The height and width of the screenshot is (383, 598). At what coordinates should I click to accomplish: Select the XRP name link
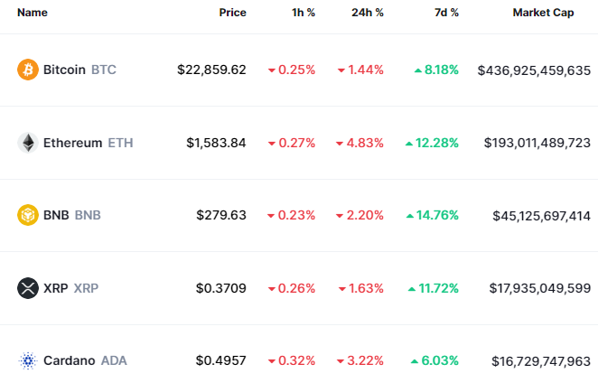pos(54,288)
